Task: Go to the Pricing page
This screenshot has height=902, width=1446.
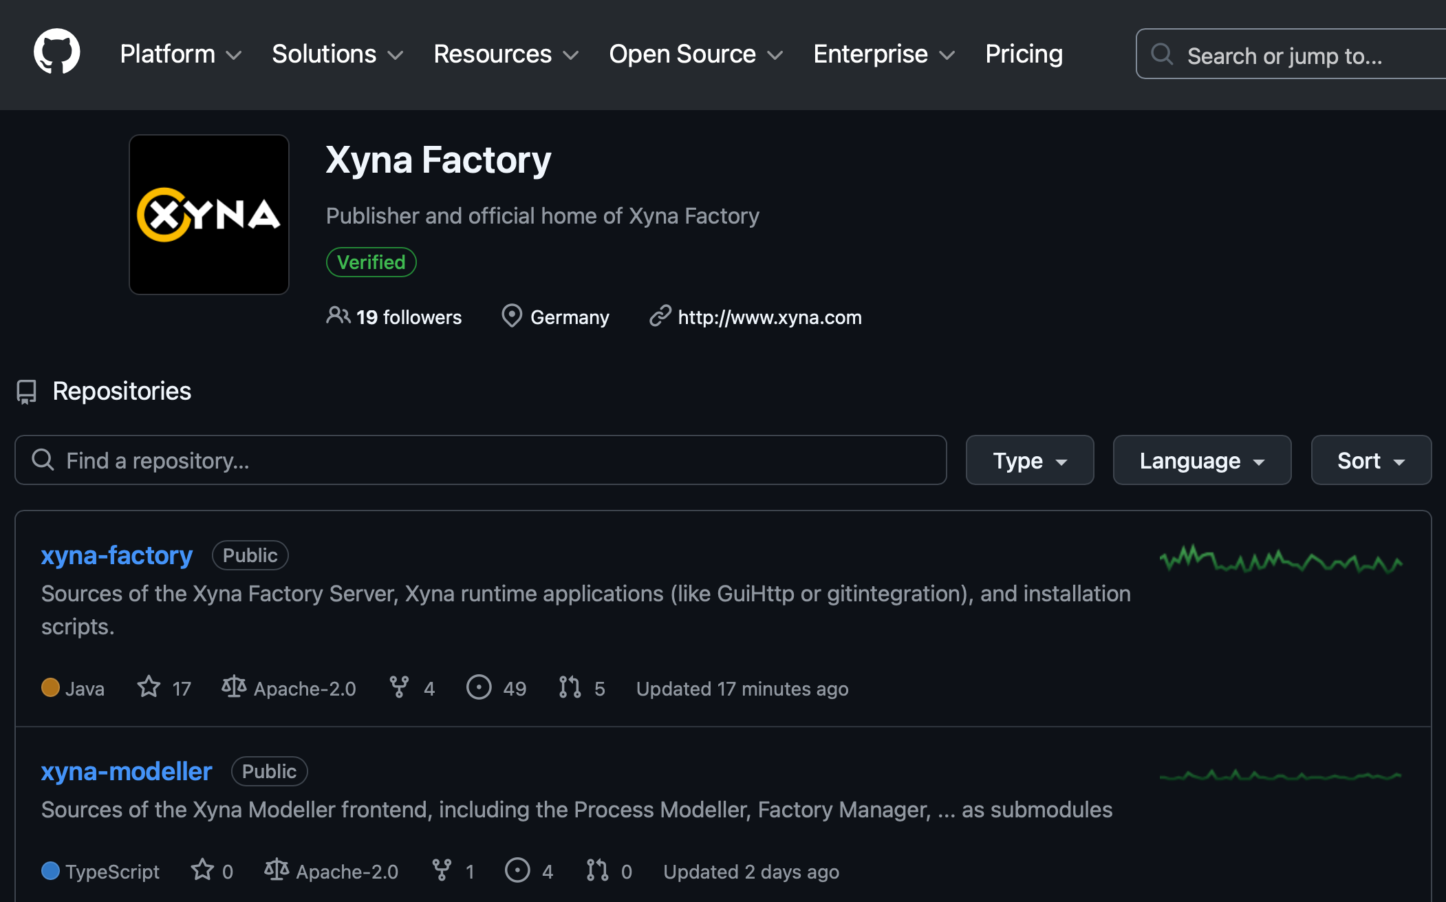Action: point(1024,54)
